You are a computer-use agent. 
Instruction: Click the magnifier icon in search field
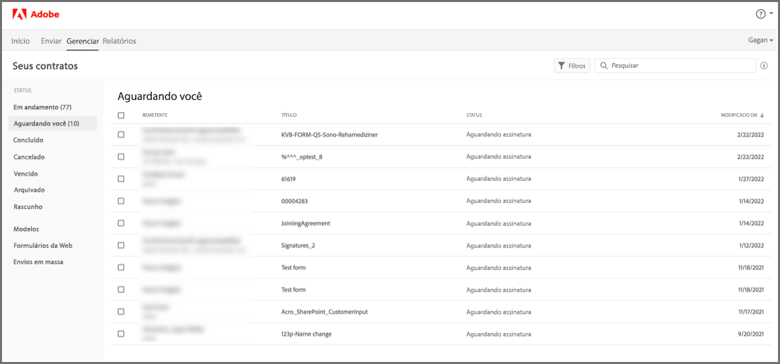604,66
